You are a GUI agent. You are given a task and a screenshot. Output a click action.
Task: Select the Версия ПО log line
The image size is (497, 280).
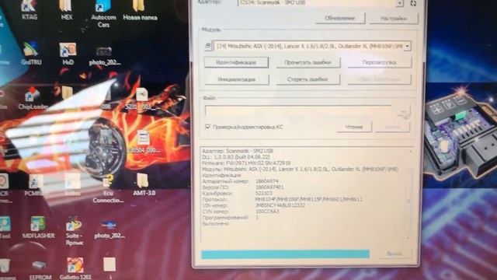coord(243,187)
